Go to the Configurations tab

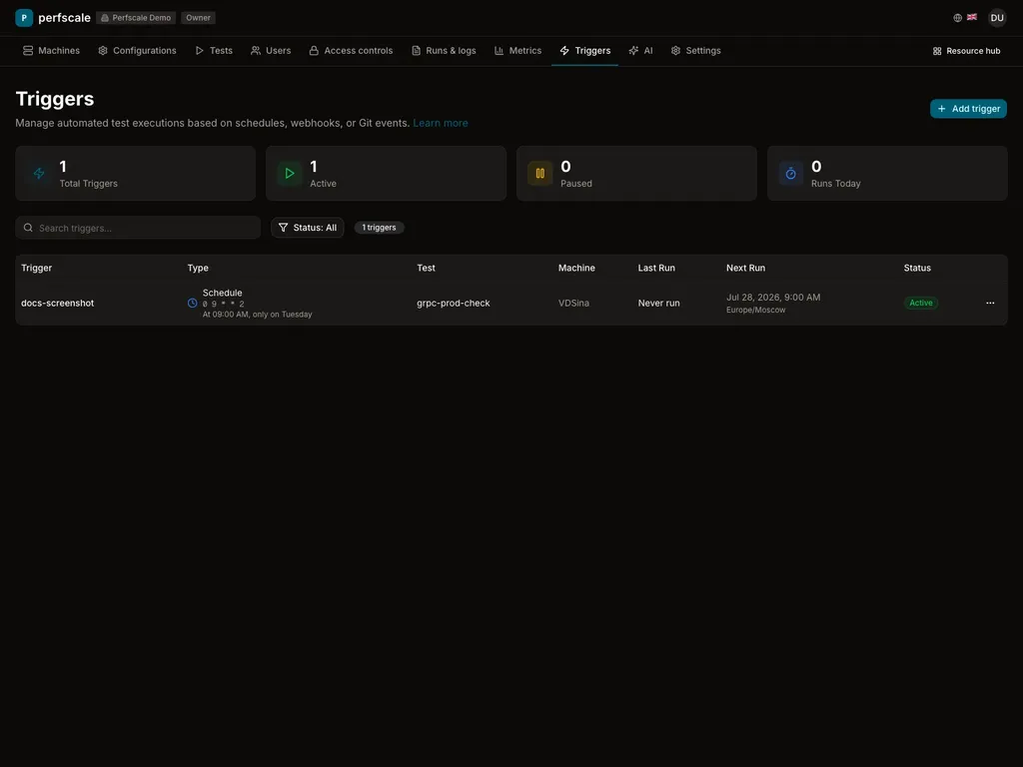point(137,51)
